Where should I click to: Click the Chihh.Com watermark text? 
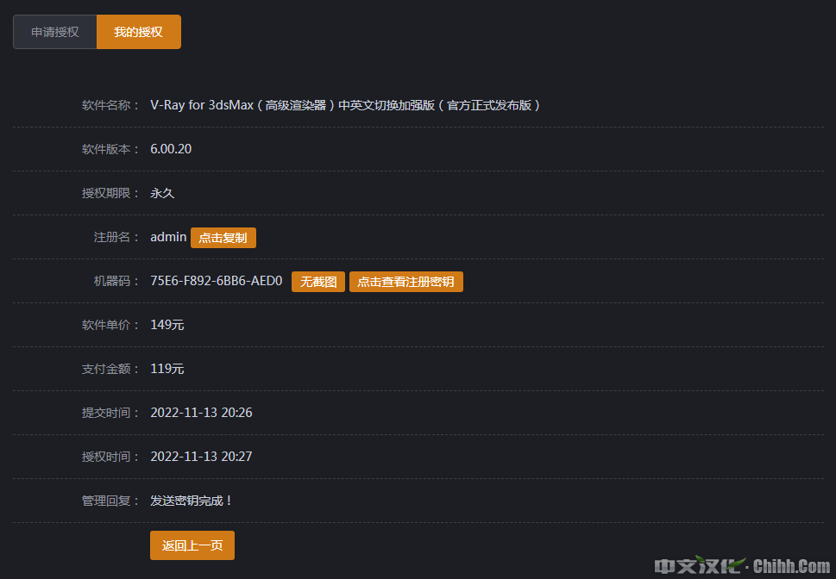tap(792, 566)
